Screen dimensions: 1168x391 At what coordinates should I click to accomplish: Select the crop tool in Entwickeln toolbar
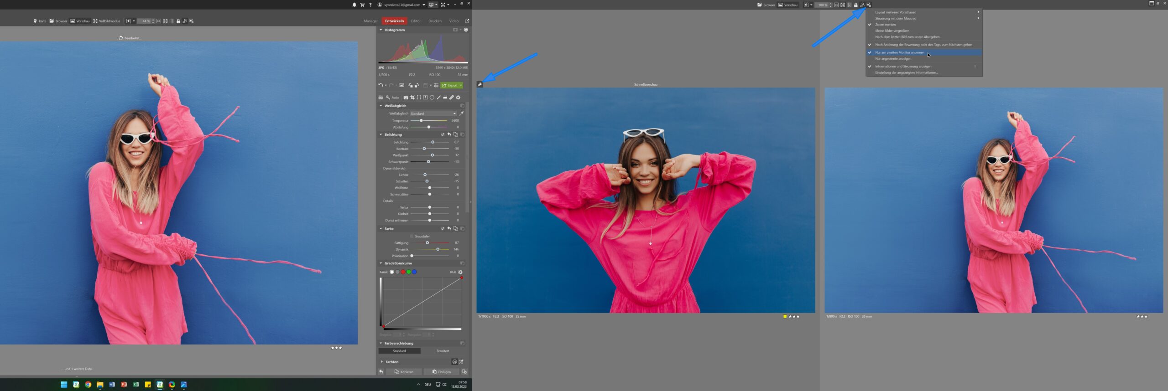click(412, 98)
